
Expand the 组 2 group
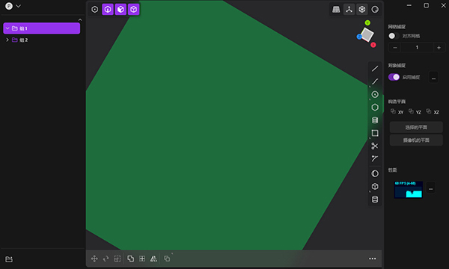(x=7, y=40)
